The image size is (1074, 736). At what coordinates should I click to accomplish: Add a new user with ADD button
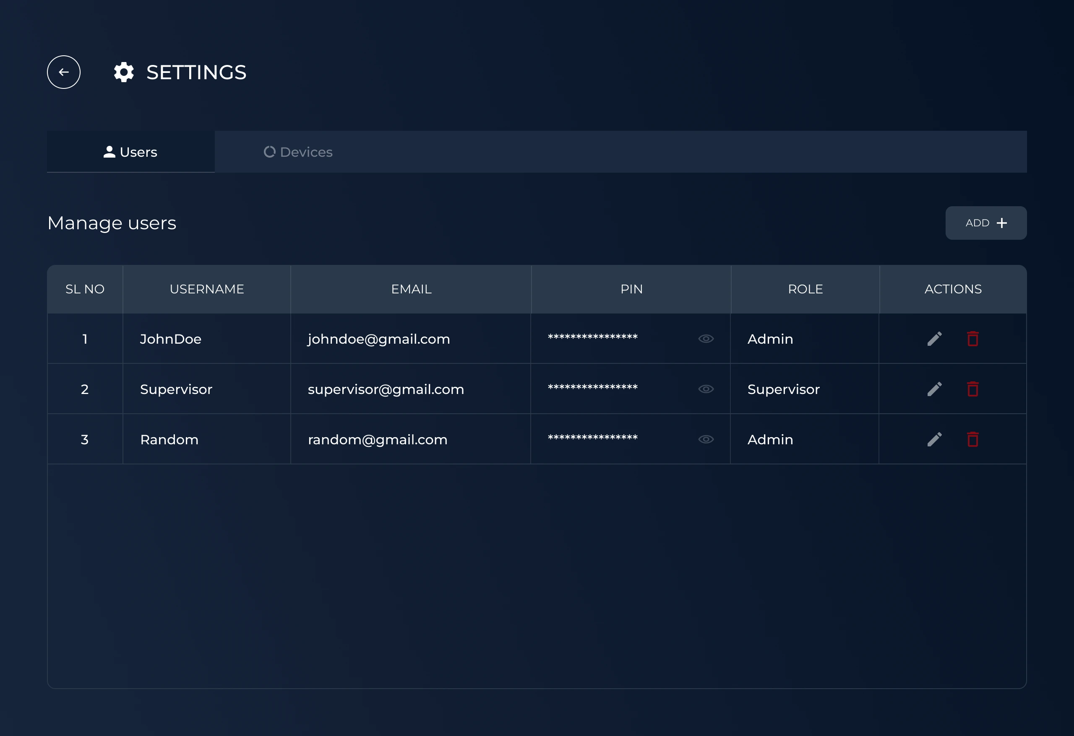click(986, 223)
